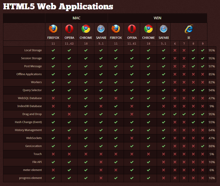Click Win Opera version 11.61
Image resolution: width=220 pixels, height=186 pixels.
click(132, 44)
